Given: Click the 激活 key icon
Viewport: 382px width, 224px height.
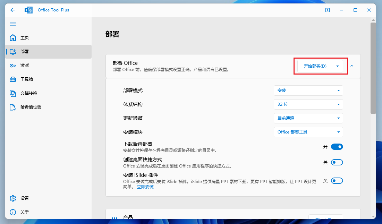Looking at the screenshot, I should (x=13, y=66).
